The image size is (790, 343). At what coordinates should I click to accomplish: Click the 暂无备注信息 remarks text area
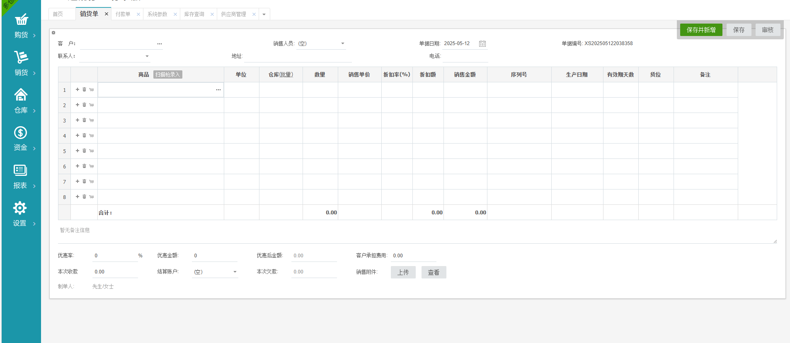417,234
